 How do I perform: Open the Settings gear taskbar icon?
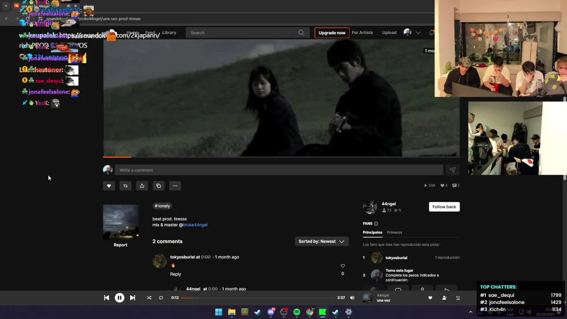click(349, 312)
